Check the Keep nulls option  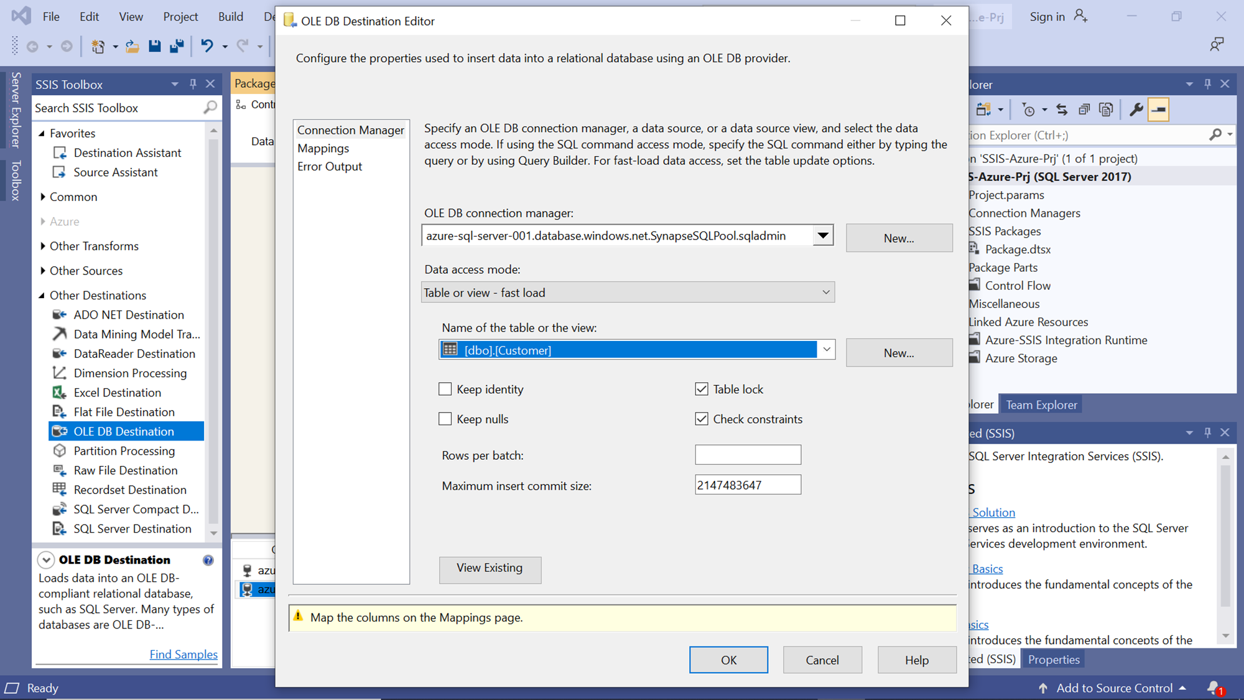click(x=445, y=419)
